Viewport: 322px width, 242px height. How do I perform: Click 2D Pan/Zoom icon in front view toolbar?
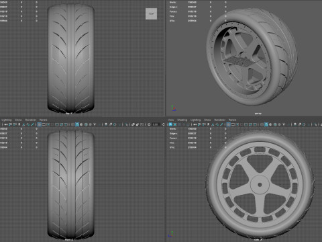click(x=28, y=124)
